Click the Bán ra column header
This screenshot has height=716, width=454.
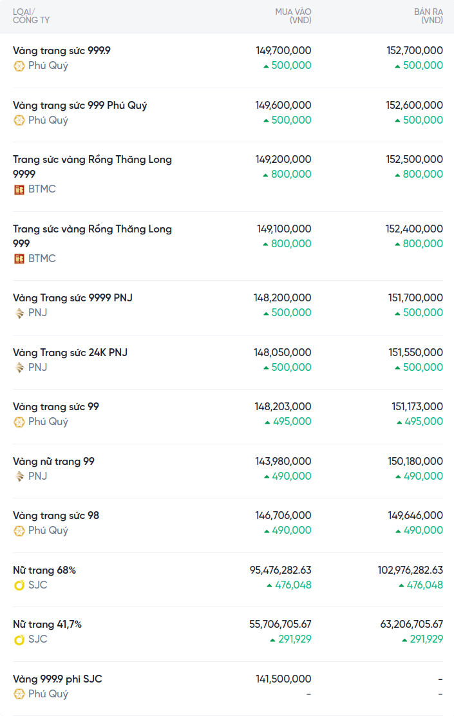428,16
